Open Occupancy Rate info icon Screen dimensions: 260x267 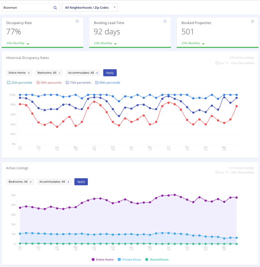[x=77, y=21]
